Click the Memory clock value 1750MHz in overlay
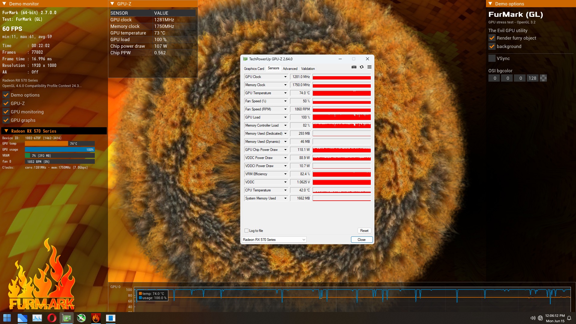The image size is (576, 324). [164, 26]
